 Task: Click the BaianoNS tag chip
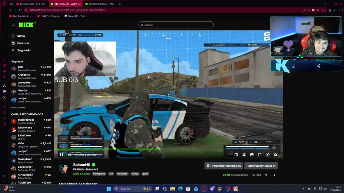pos(122,174)
